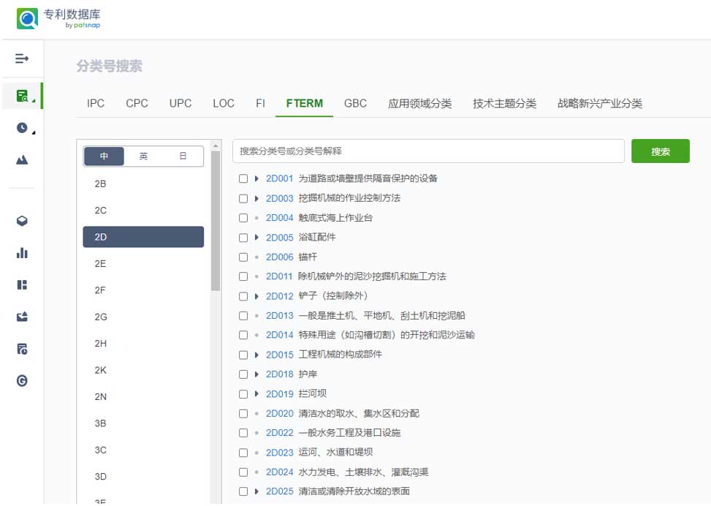Expand the left sidebar menu icon

(22, 58)
